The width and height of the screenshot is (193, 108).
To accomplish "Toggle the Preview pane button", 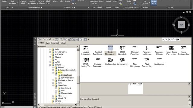I will 77,39.
